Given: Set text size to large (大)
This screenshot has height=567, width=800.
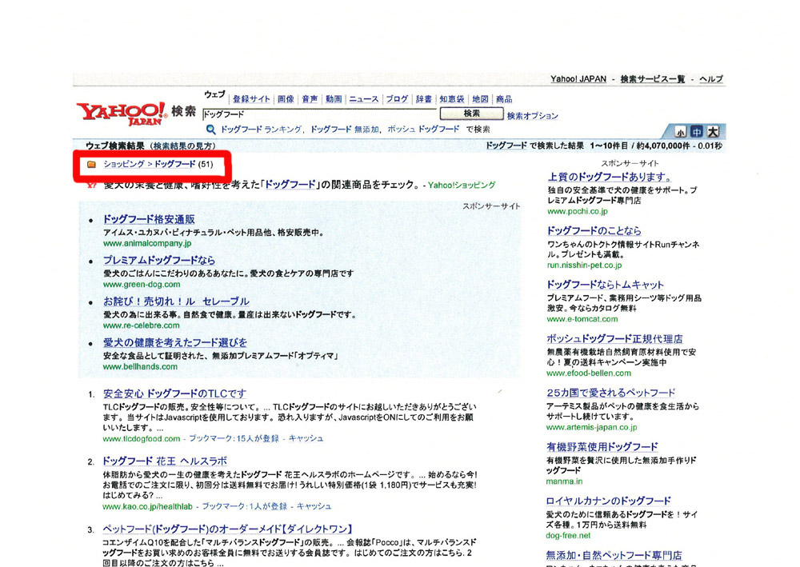Looking at the screenshot, I should click(x=713, y=131).
